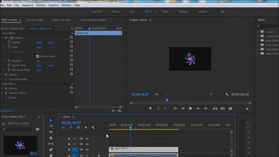Click the Extract button
The height and width of the screenshot is (157, 279).
pos(223,109)
